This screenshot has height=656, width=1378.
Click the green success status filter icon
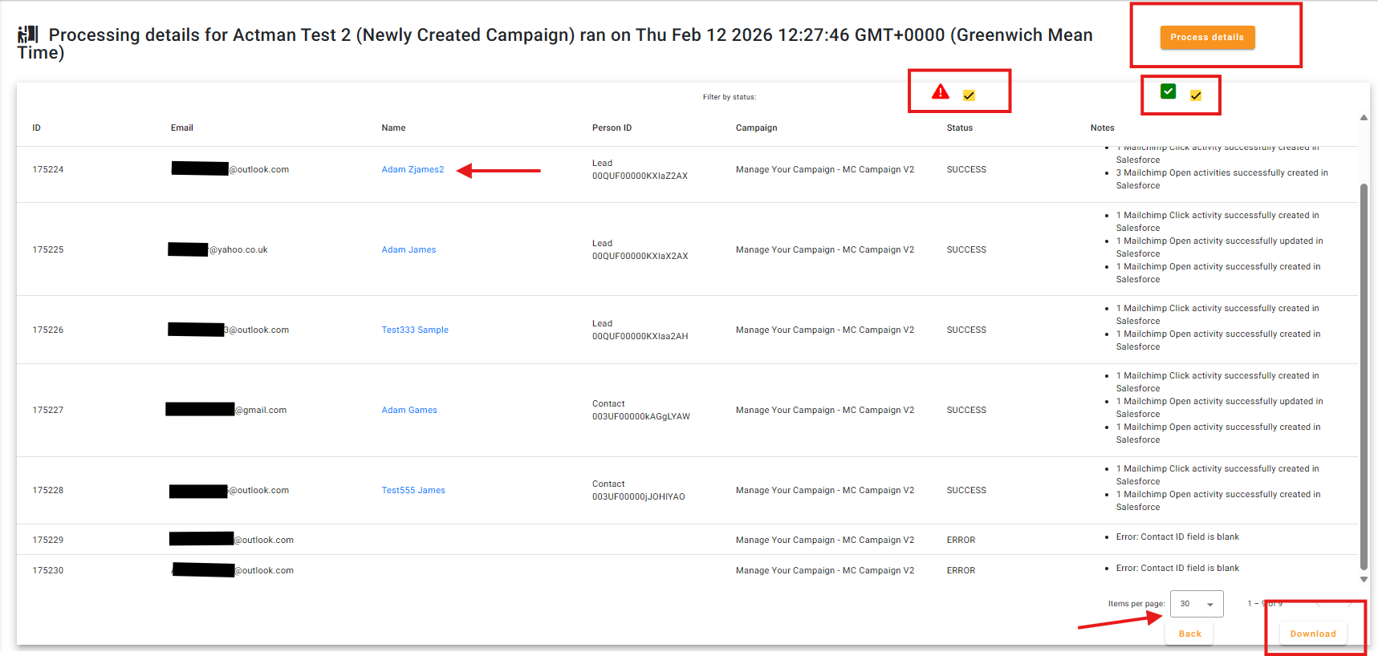[x=1168, y=91]
